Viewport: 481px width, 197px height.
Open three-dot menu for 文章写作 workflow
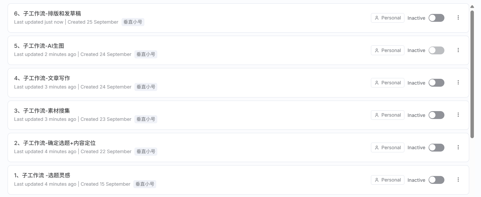pos(458,82)
